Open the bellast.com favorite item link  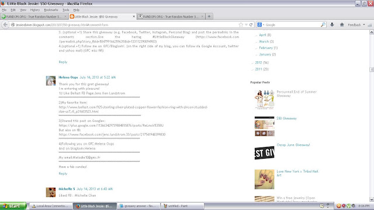coord(133,109)
